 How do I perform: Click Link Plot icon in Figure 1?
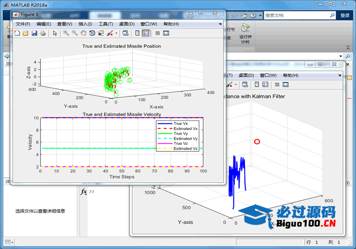[125, 33]
